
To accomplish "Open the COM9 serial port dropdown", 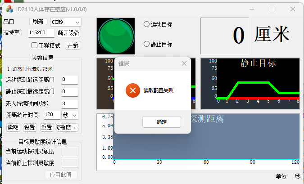I will click(x=65, y=22).
